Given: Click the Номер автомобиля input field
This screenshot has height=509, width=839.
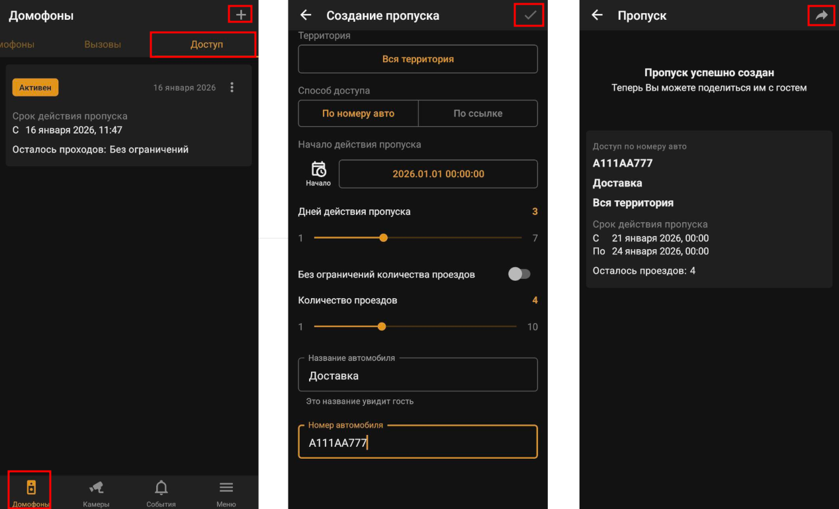Looking at the screenshot, I should click(418, 443).
